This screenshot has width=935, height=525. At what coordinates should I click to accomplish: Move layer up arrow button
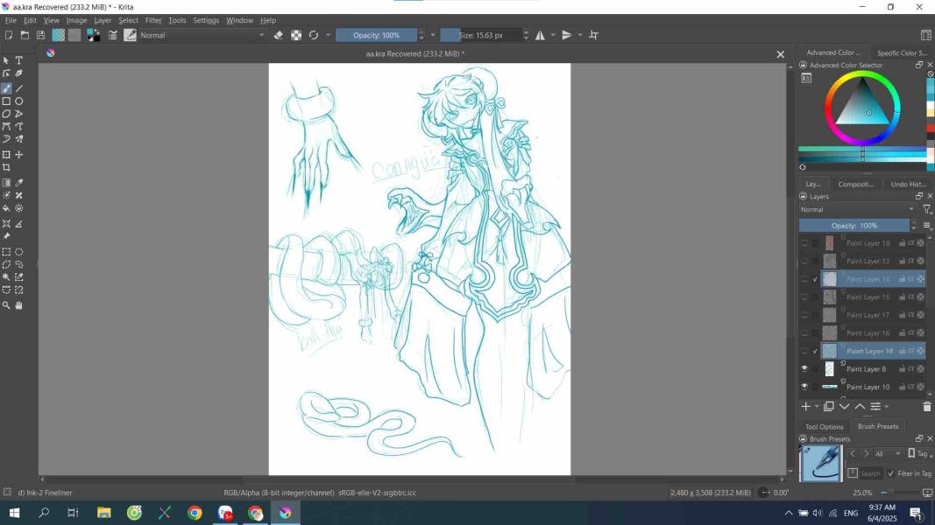tap(860, 407)
